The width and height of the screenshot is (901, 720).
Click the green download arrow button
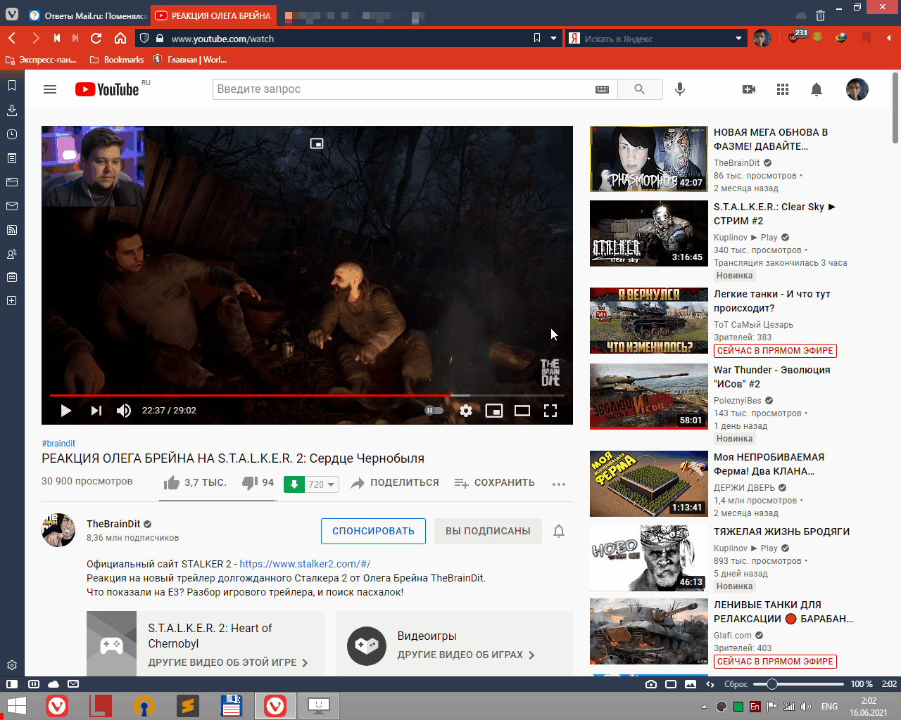(x=294, y=484)
